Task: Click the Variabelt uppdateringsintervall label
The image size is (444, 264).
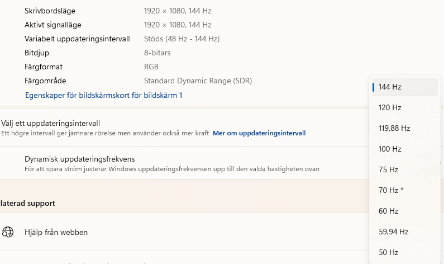Action: point(77,39)
